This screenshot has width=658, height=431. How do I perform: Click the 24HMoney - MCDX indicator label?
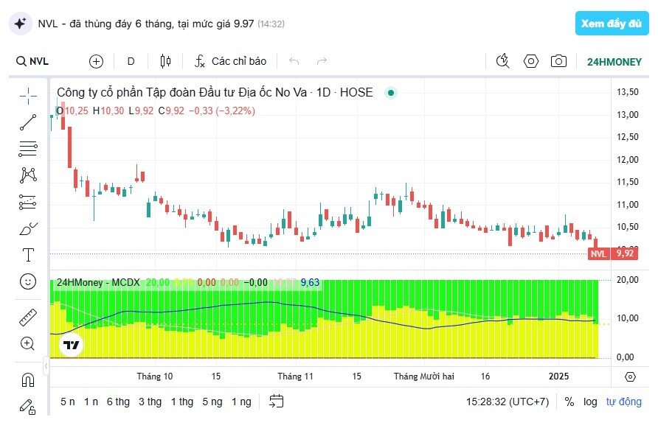98,283
